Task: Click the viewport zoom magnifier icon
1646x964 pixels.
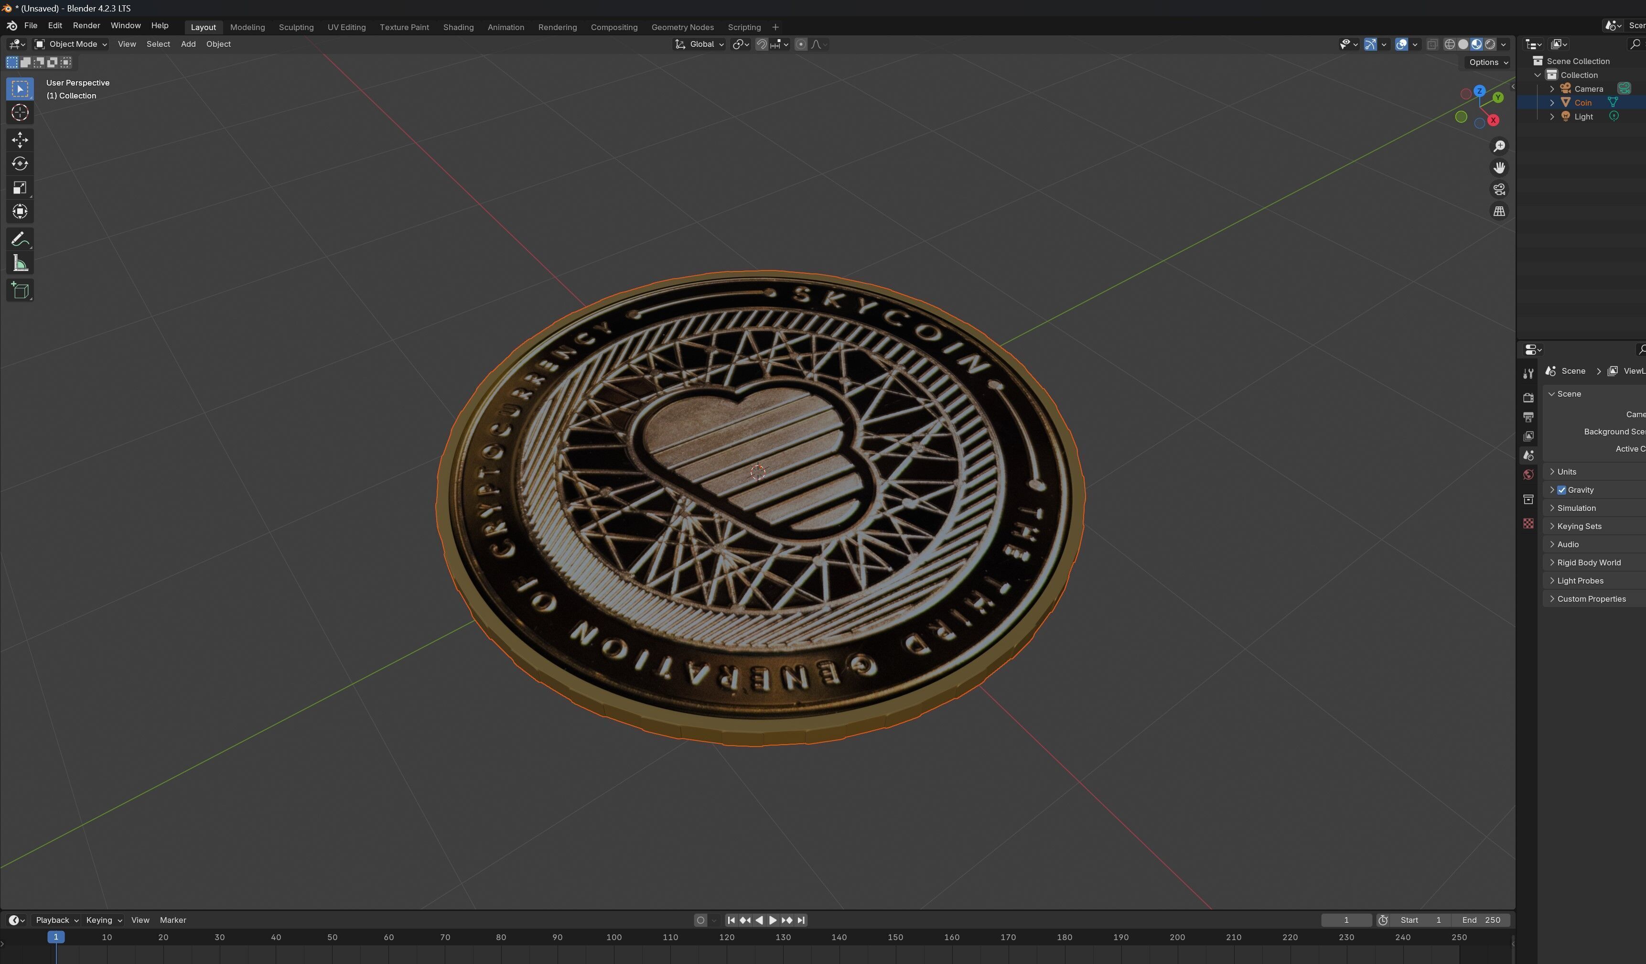Action: pos(1499,146)
